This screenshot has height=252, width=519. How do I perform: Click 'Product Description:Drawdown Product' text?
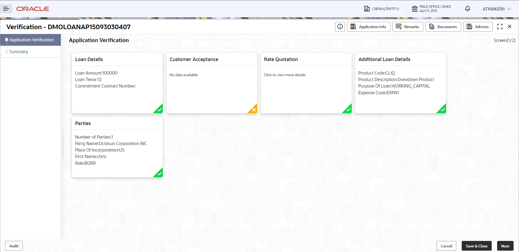(x=396, y=79)
